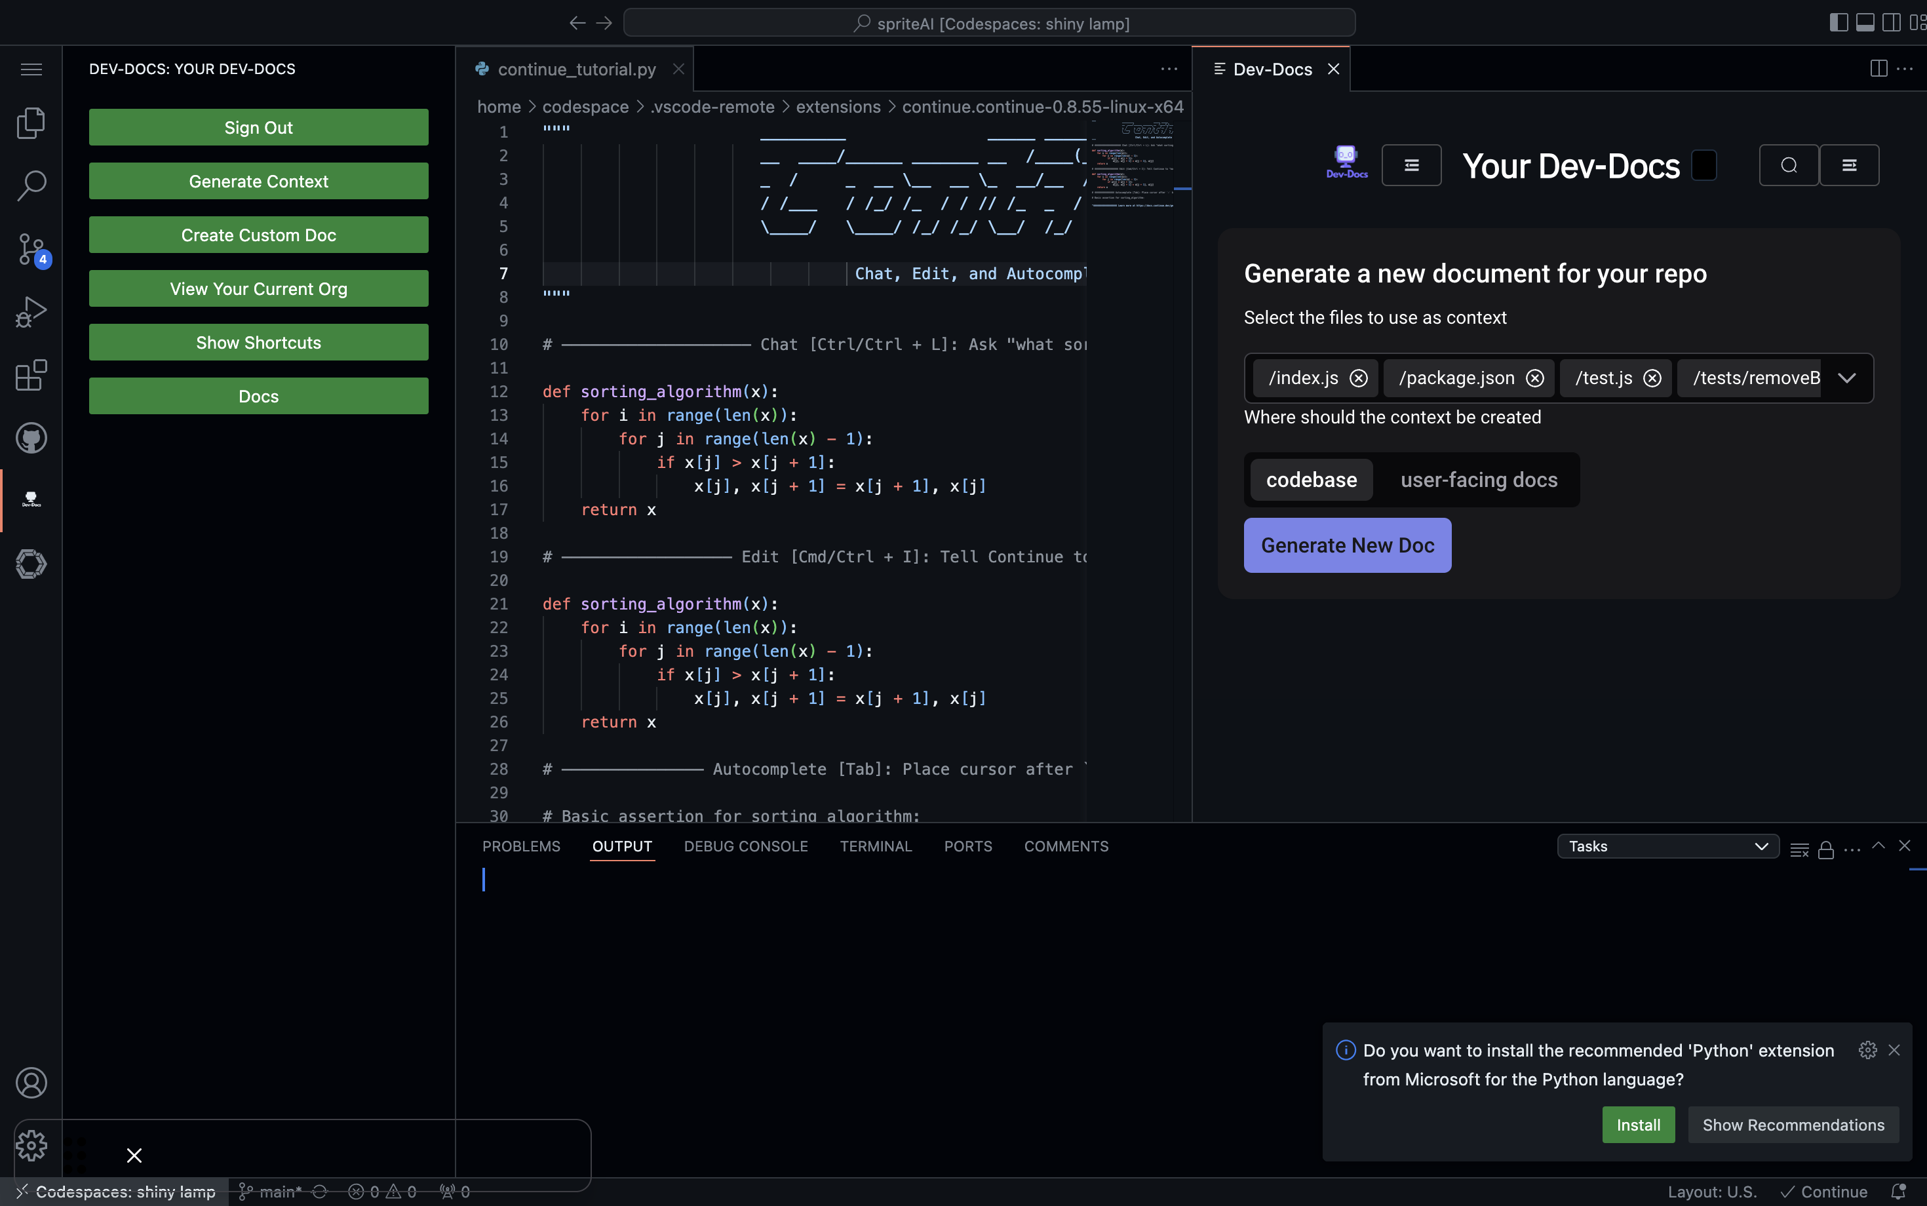The width and height of the screenshot is (1927, 1206).
Task: Select the codebase context option
Action: (1312, 480)
